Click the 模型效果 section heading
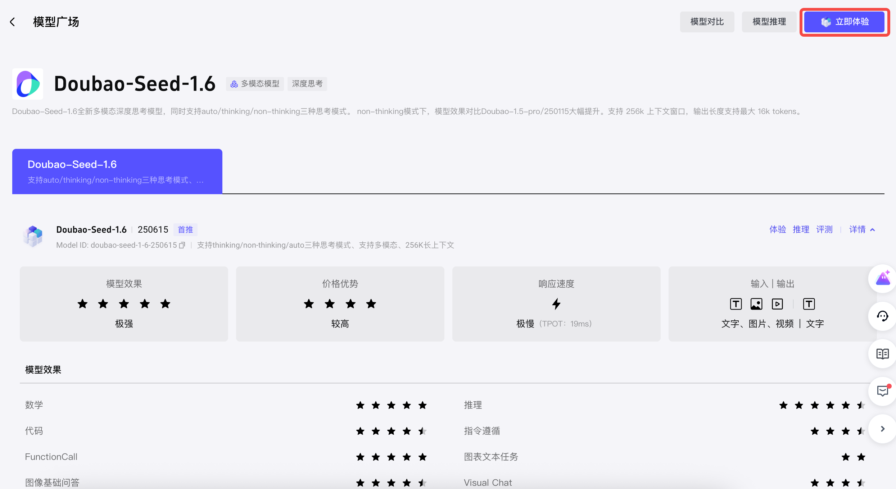Screen dimensions: 896x489 pos(43,370)
